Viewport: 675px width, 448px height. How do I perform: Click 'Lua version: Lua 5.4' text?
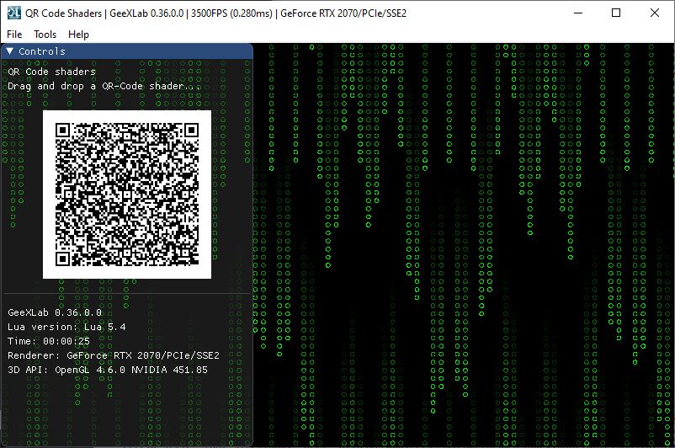[66, 327]
